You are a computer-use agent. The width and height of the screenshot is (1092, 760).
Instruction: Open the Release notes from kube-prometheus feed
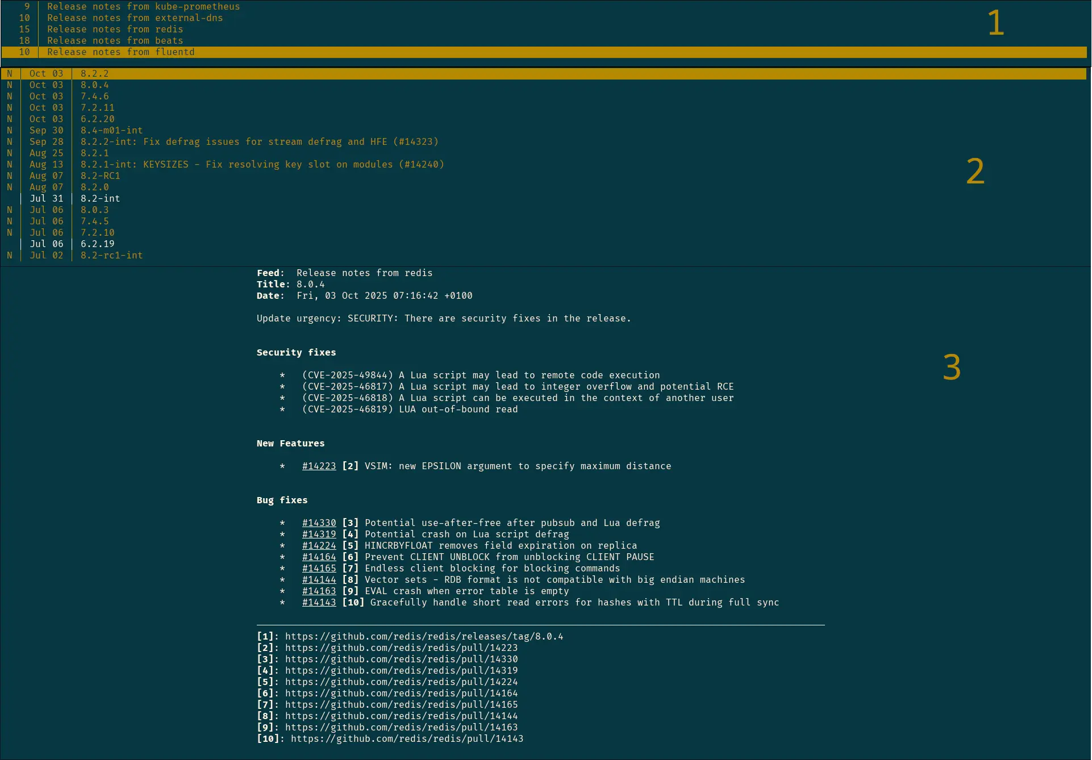pyautogui.click(x=144, y=6)
